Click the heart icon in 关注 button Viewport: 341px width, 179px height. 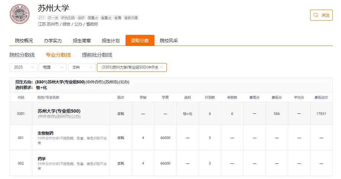pos(316,15)
